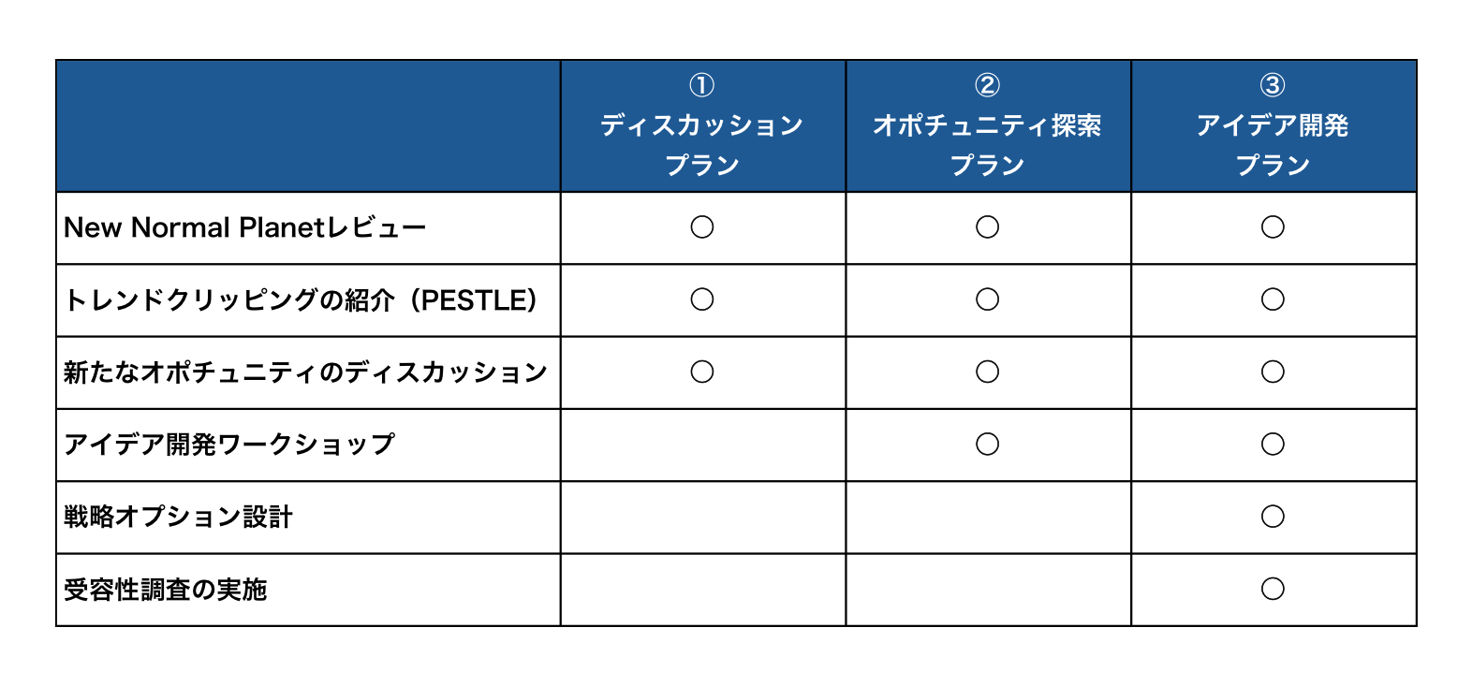
Task: Click PESTLE row circle under ディスカッションプラン
Action: 702,299
